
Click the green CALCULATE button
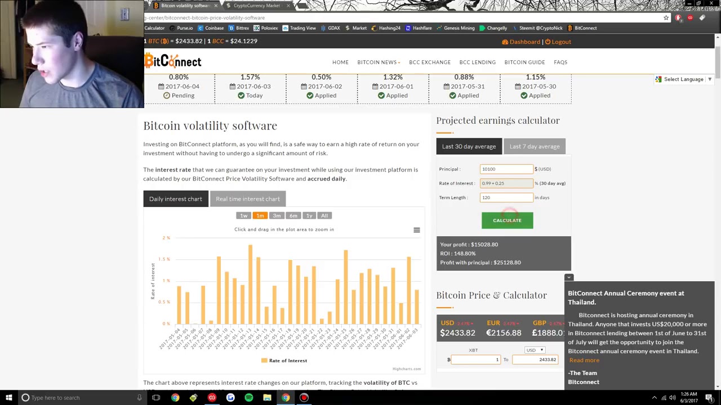507,220
